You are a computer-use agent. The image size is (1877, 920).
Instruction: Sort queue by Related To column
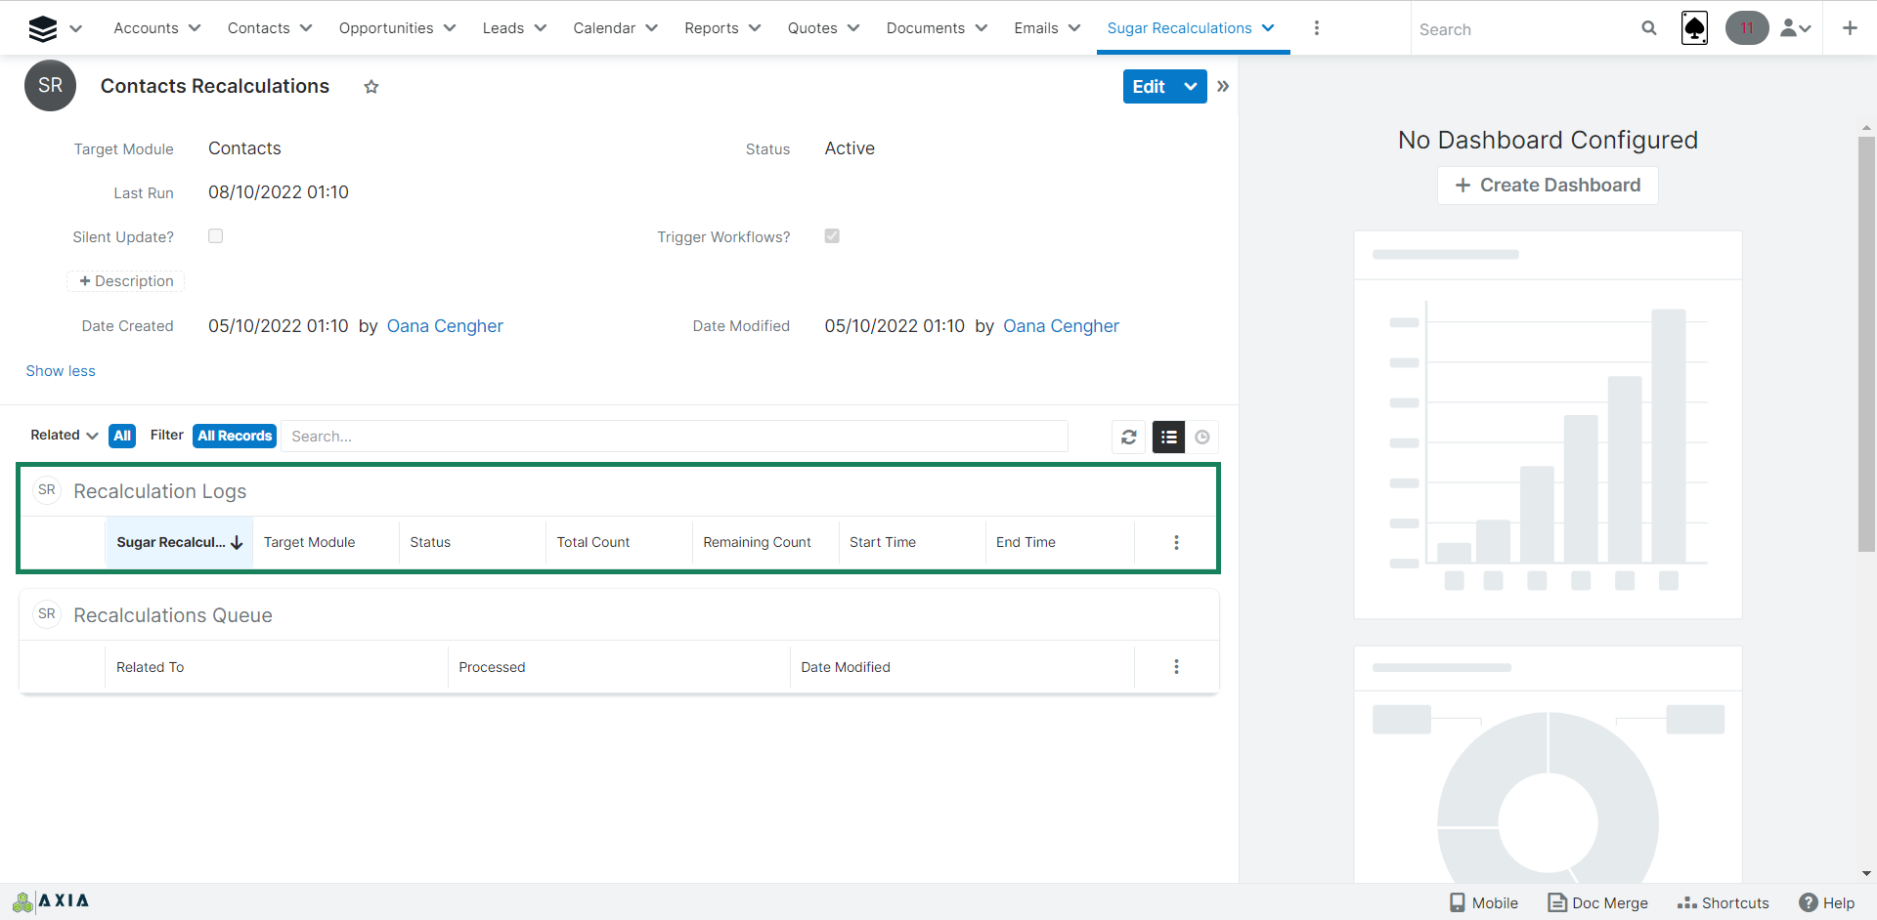[150, 667]
